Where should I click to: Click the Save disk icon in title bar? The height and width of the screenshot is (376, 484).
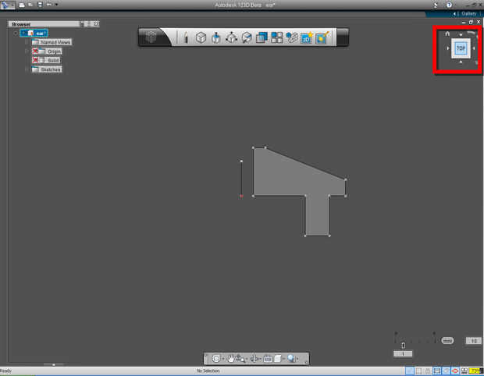tap(40, 5)
